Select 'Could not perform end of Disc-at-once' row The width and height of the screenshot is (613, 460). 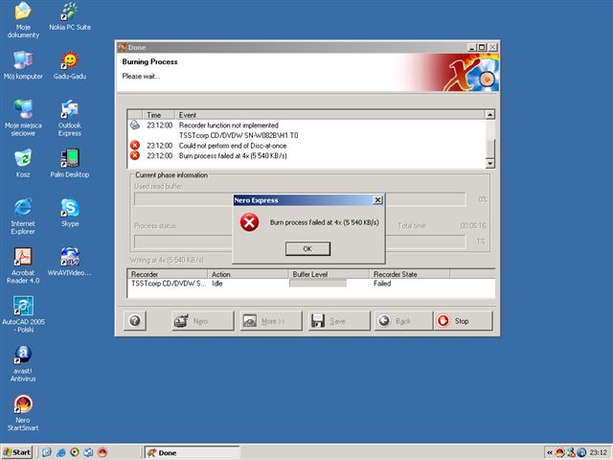[x=306, y=146]
